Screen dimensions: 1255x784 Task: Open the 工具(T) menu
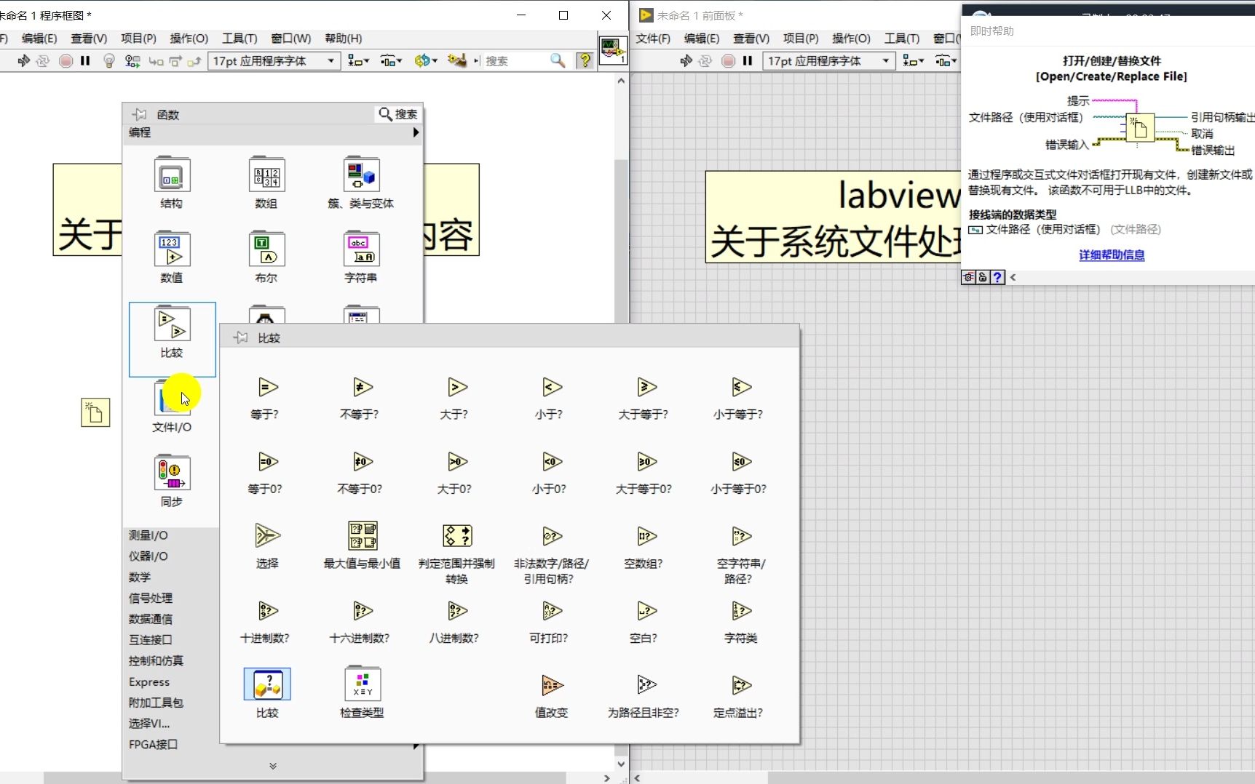pyautogui.click(x=239, y=39)
